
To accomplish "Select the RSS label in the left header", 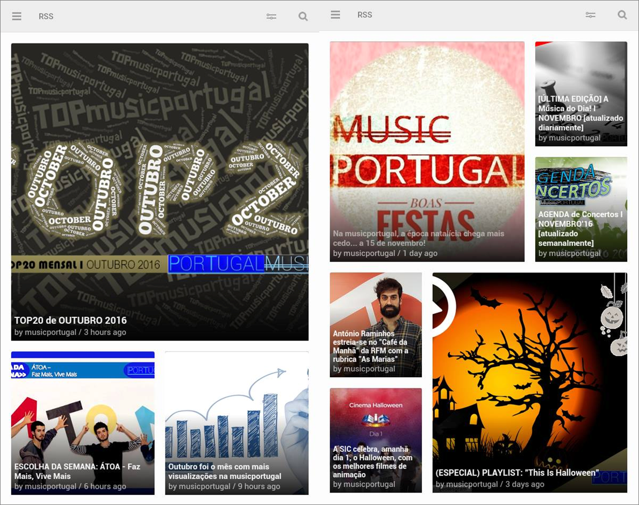I will (46, 16).
